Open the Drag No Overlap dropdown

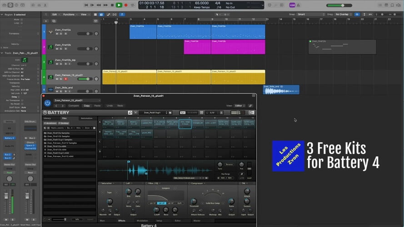click(x=344, y=15)
